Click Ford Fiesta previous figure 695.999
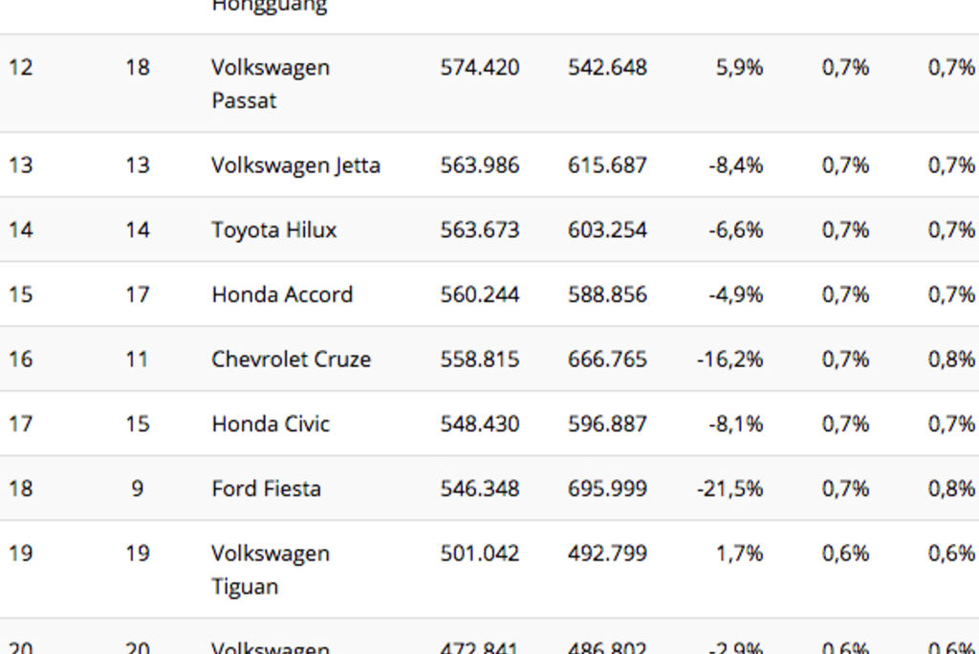This screenshot has width=979, height=654. coord(607,489)
